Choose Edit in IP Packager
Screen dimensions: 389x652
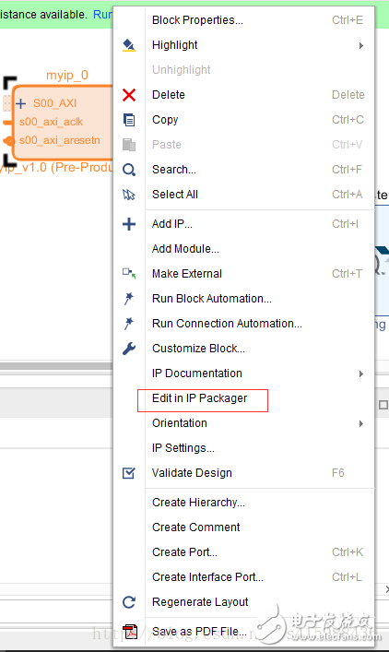tap(199, 398)
